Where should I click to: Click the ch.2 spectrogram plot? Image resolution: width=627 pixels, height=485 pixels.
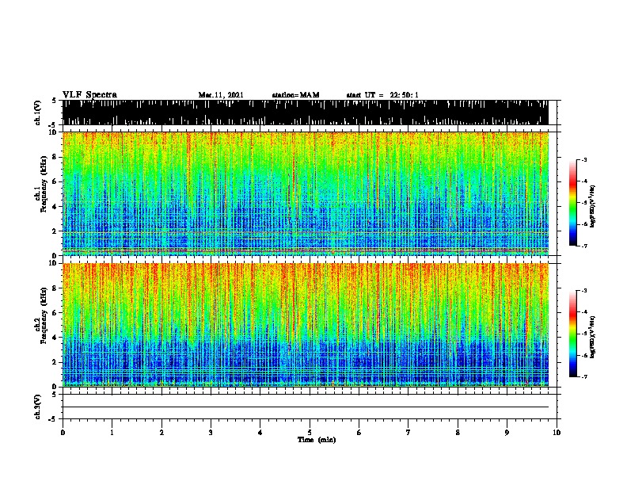[x=305, y=325]
